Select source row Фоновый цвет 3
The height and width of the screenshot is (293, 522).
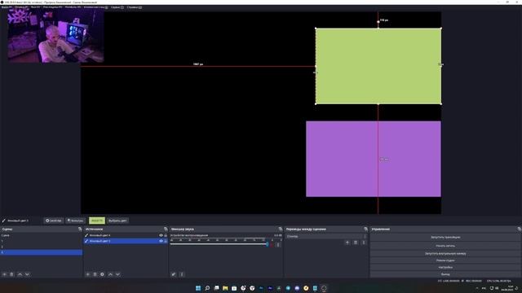coord(126,241)
